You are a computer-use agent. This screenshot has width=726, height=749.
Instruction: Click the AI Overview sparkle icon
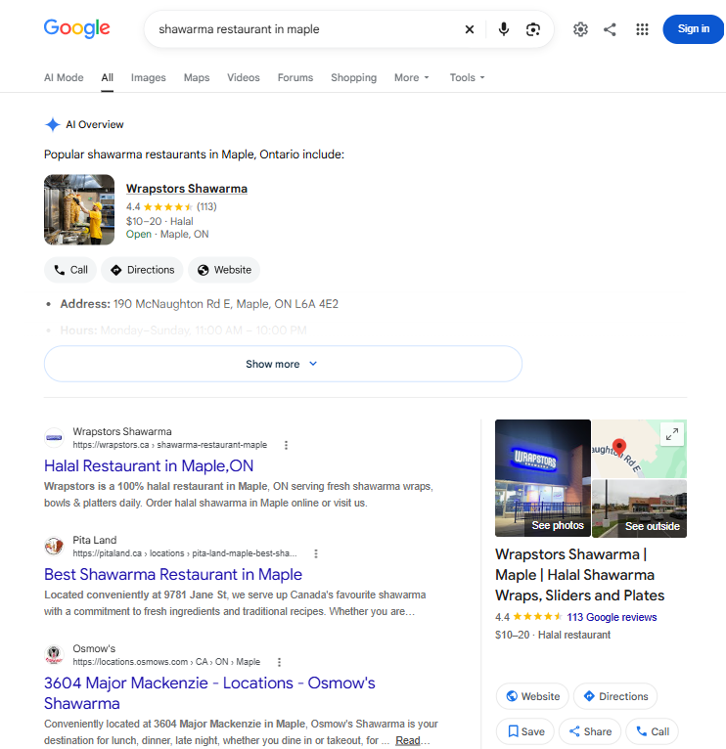pyautogui.click(x=52, y=125)
